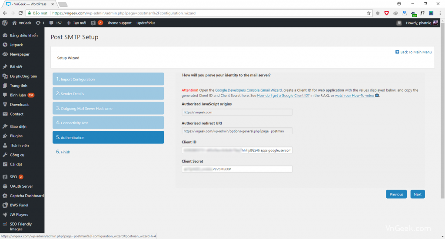Viewport: 445px width, 239px height.
Task: Open Chrome three-dot menu
Action: (440, 13)
